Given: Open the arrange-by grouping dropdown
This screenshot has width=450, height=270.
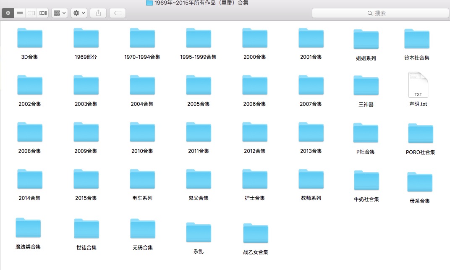Looking at the screenshot, I should pos(59,13).
